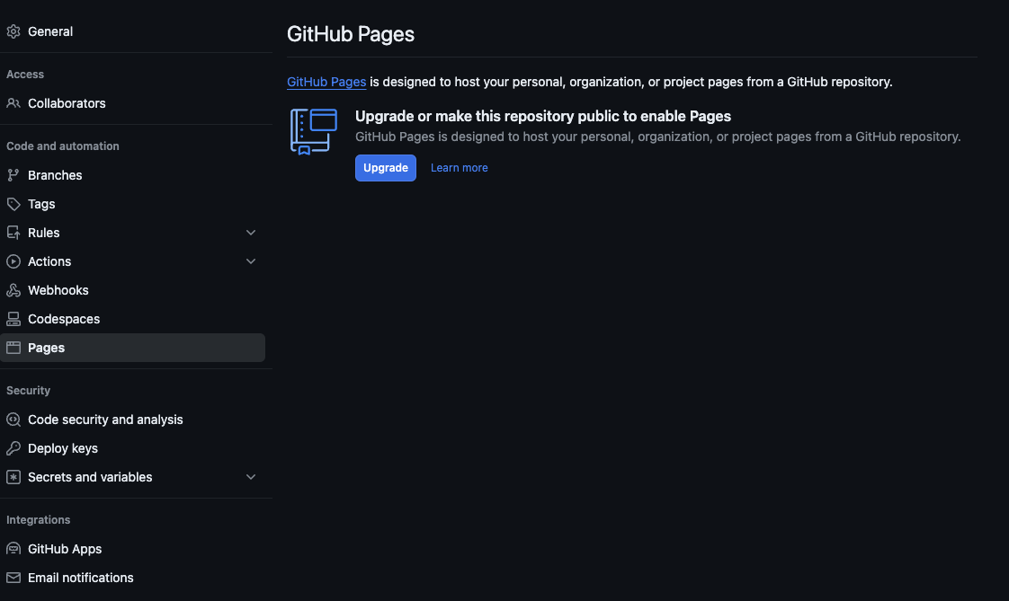Screen dimensions: 1009x601
Task: Click the Tags label icon
Action: (x=13, y=205)
